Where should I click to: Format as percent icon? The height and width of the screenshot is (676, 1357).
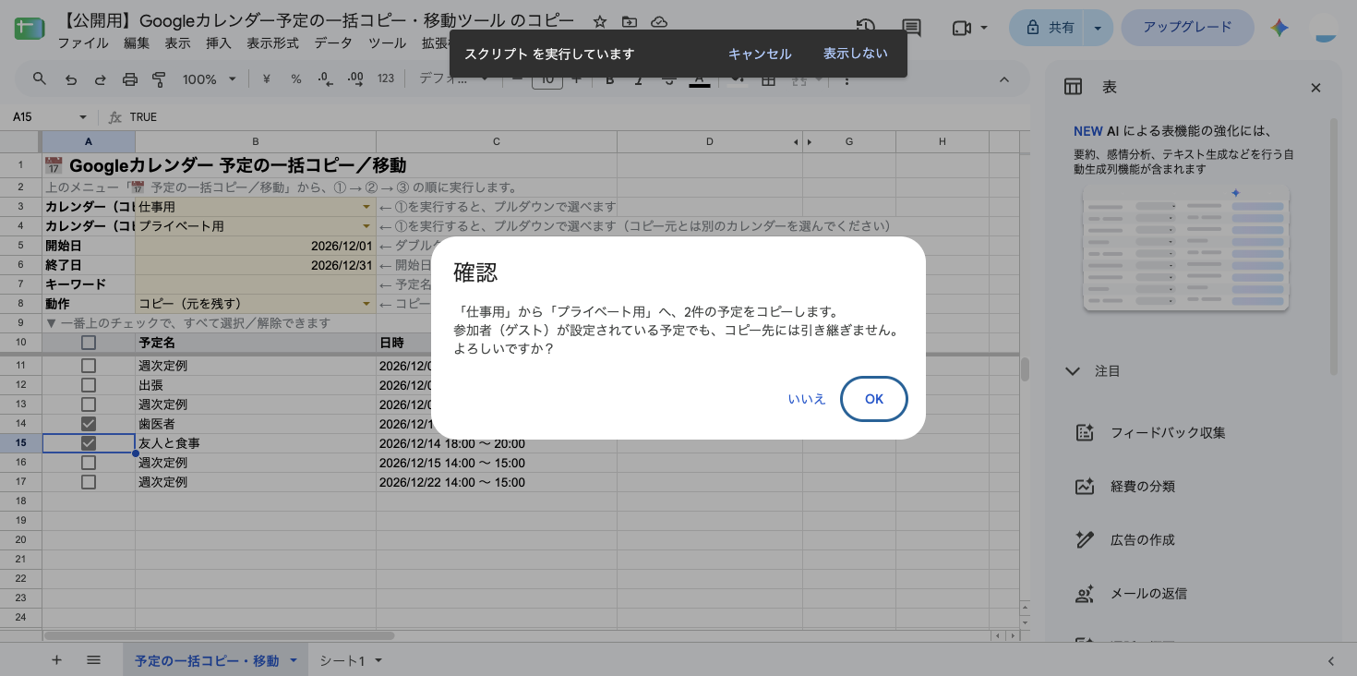pos(296,79)
